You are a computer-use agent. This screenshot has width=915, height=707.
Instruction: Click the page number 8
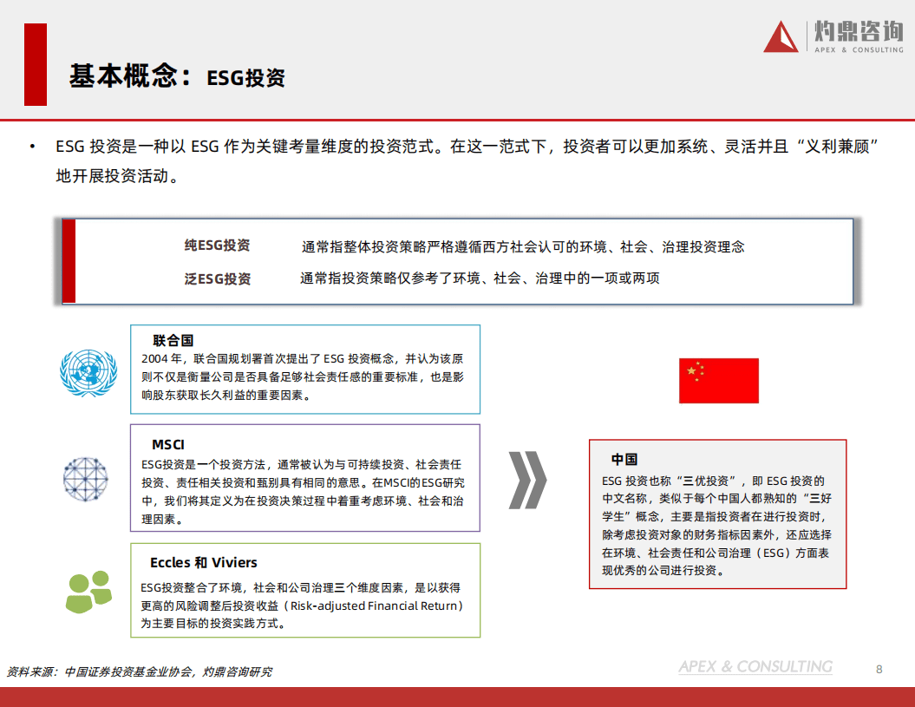coord(878,668)
